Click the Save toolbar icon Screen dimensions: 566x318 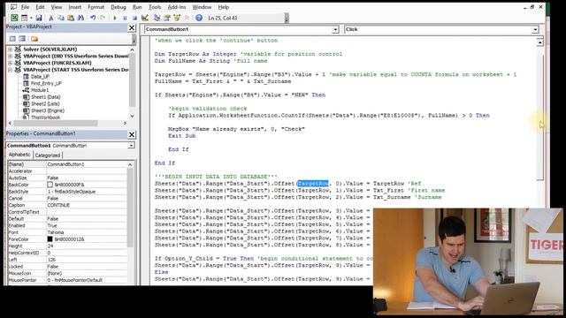pyautogui.click(x=39, y=18)
